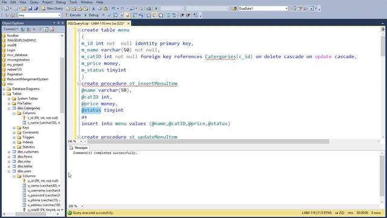Display the estimated execution plan icon
This screenshot has height=218, width=387.
pyautogui.click(x=115, y=15)
